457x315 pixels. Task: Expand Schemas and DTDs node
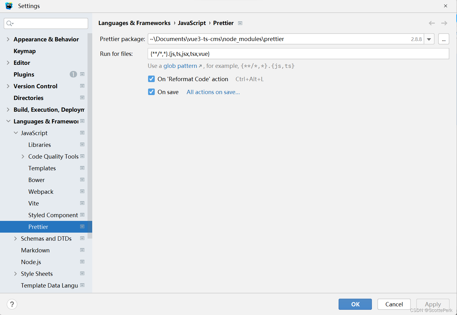pos(15,238)
